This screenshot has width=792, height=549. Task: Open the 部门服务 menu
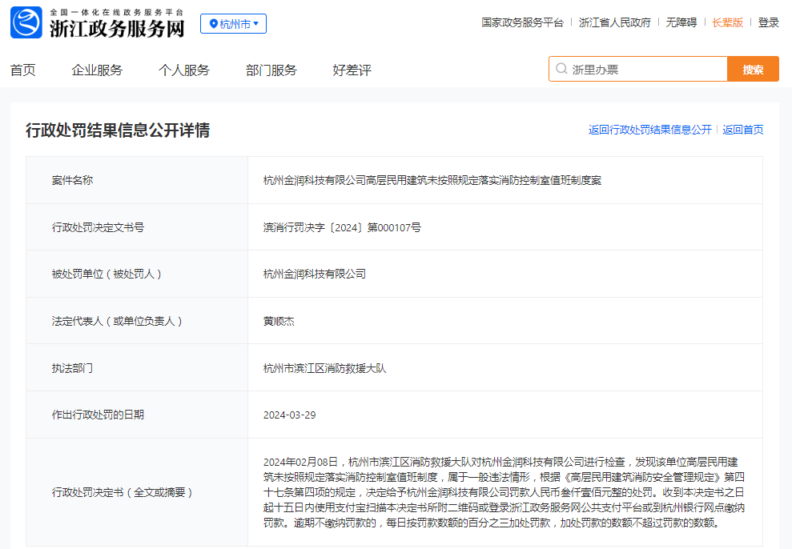pos(271,70)
